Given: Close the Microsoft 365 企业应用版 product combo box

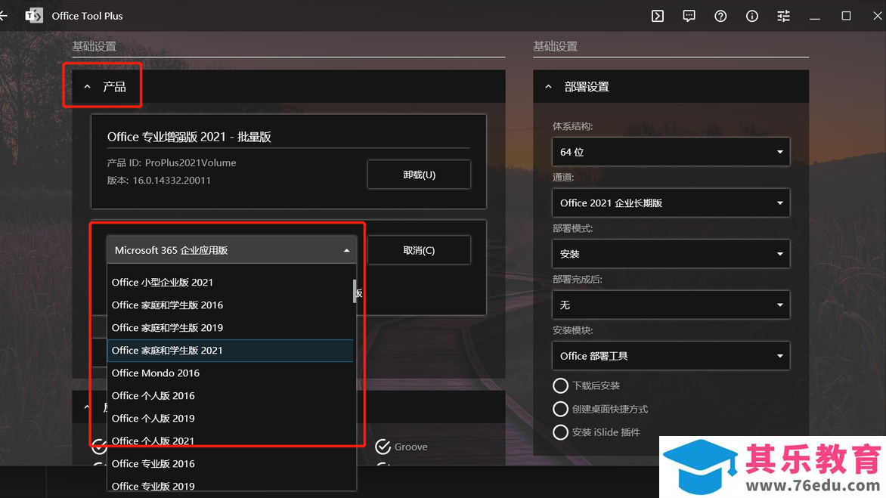Looking at the screenshot, I should point(231,250).
